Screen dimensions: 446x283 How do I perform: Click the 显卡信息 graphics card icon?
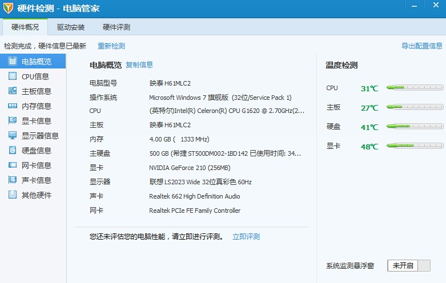point(12,120)
